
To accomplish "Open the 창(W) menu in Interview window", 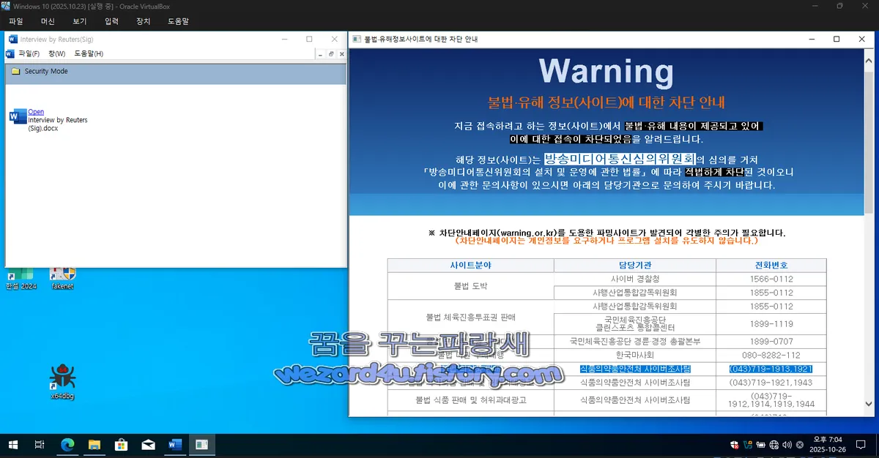I will point(56,53).
